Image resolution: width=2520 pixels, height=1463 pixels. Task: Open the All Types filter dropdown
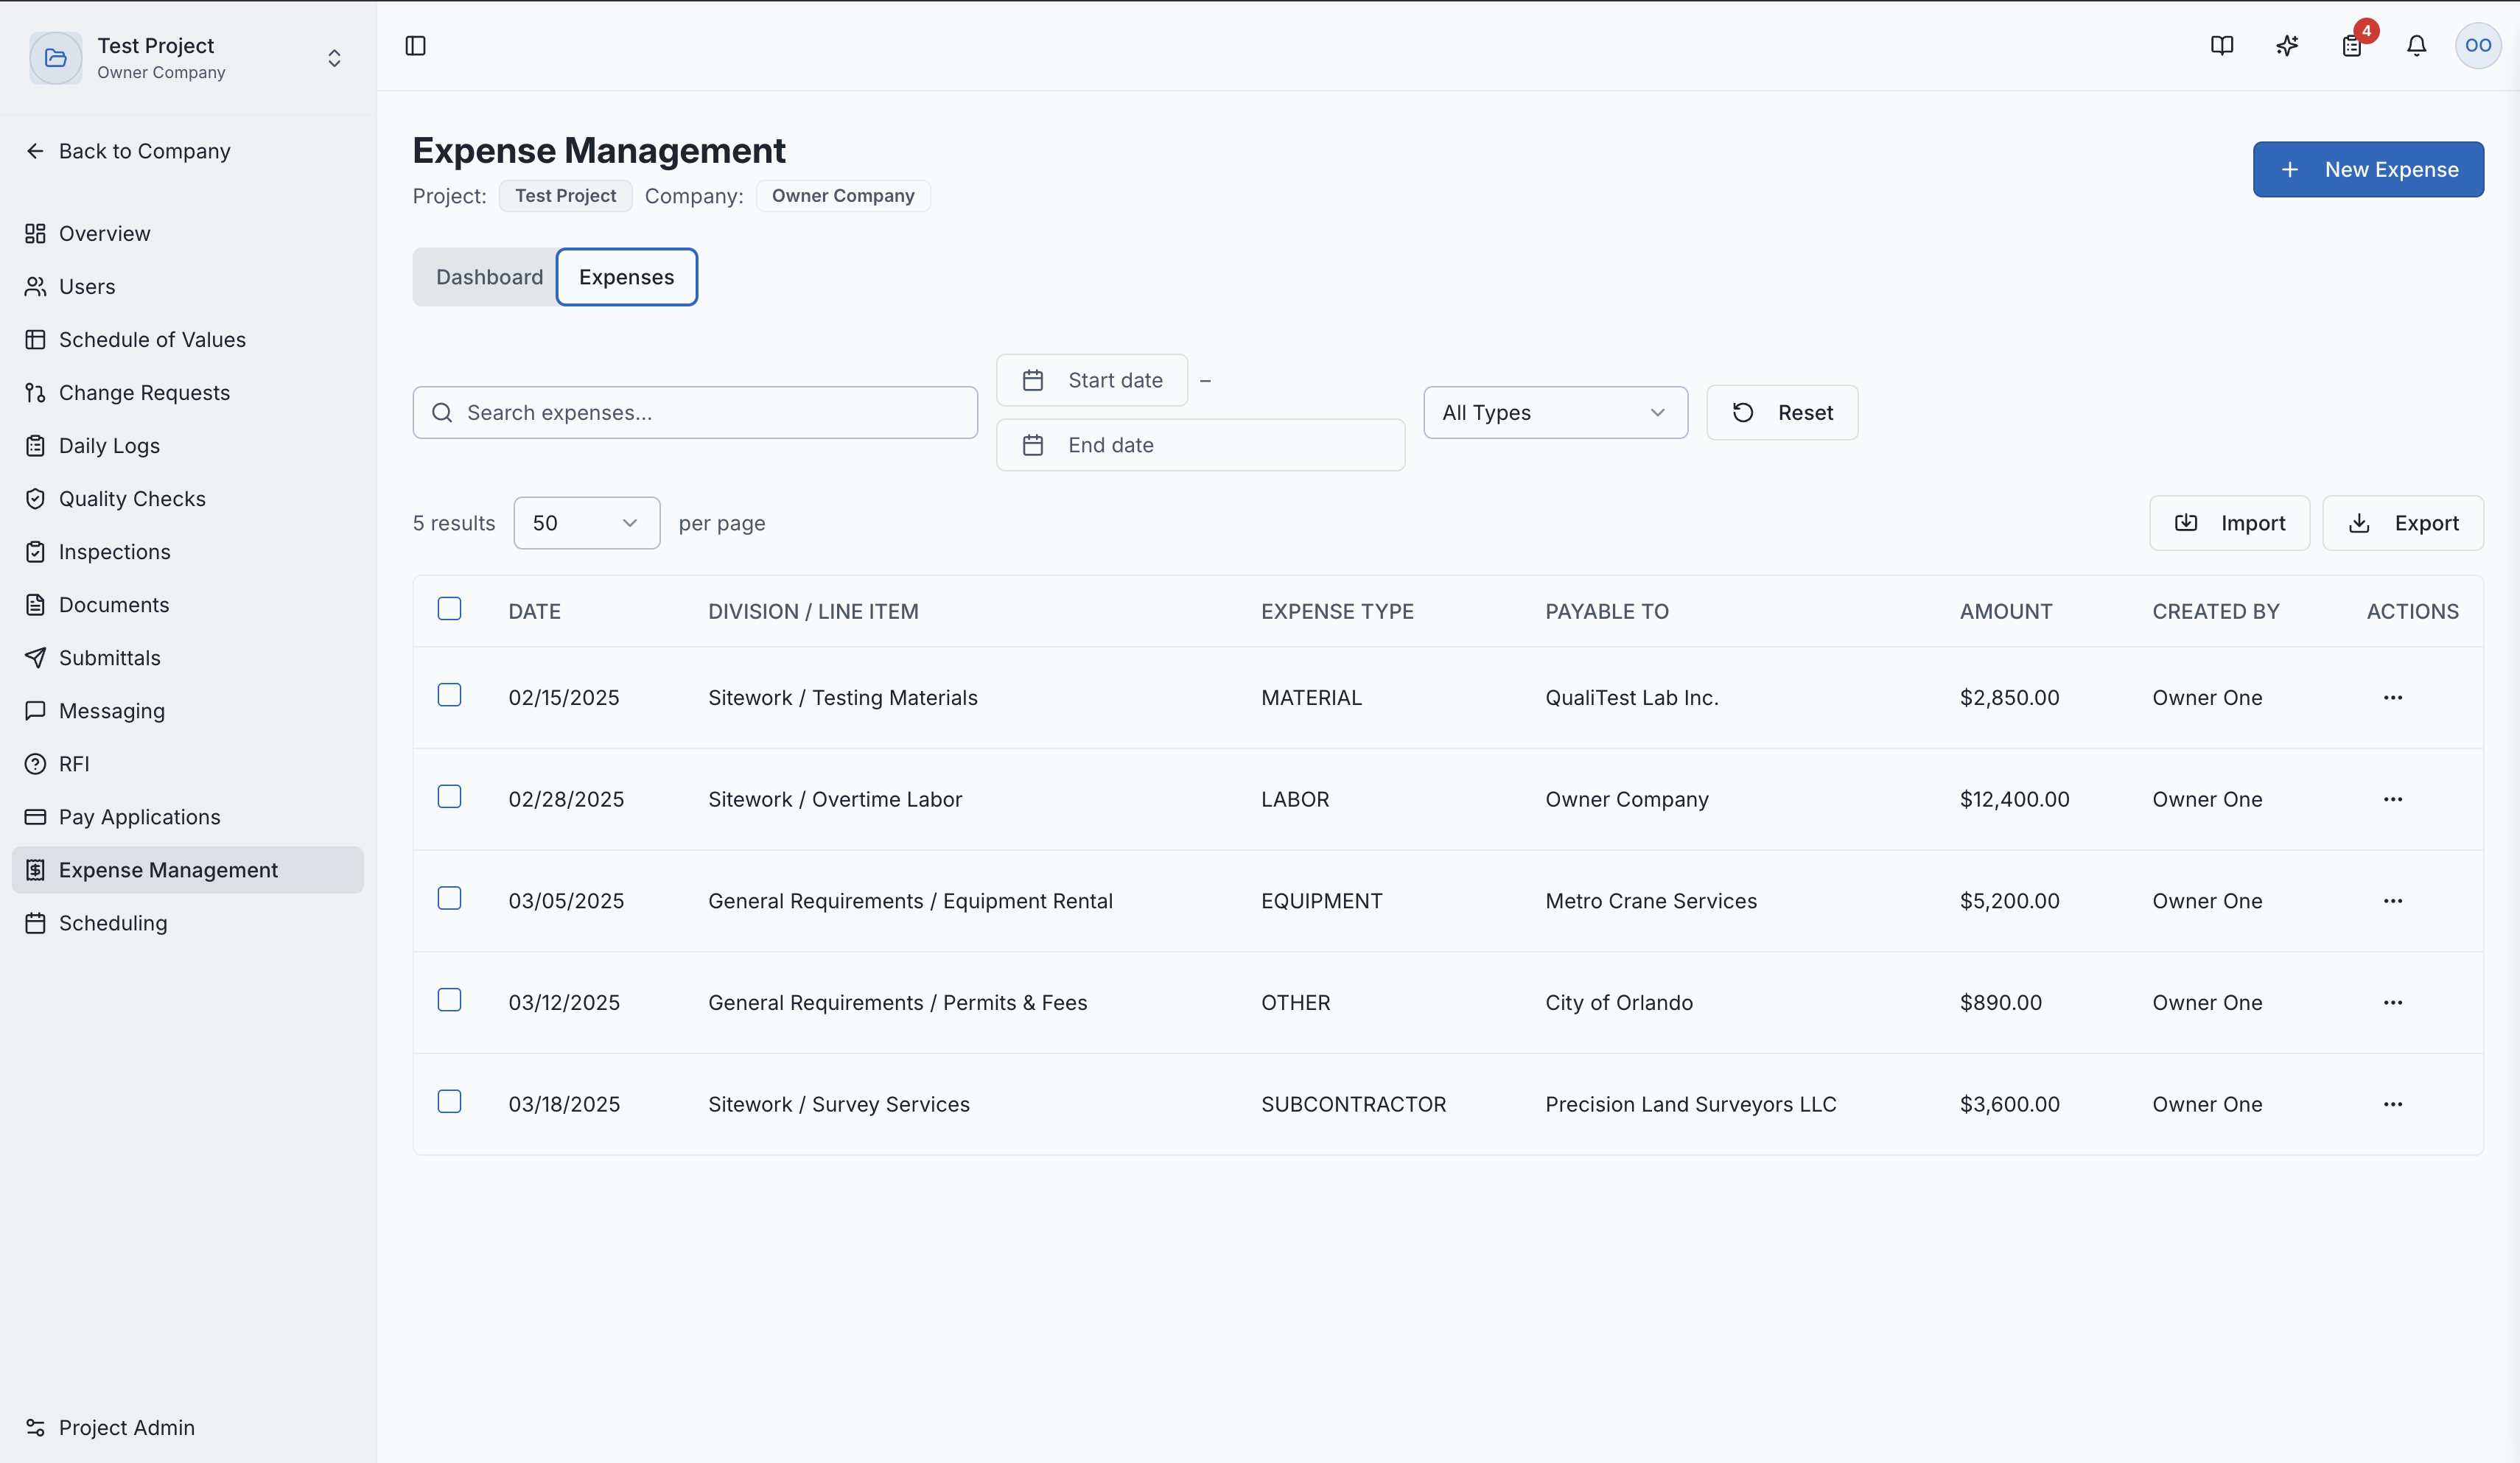1555,412
